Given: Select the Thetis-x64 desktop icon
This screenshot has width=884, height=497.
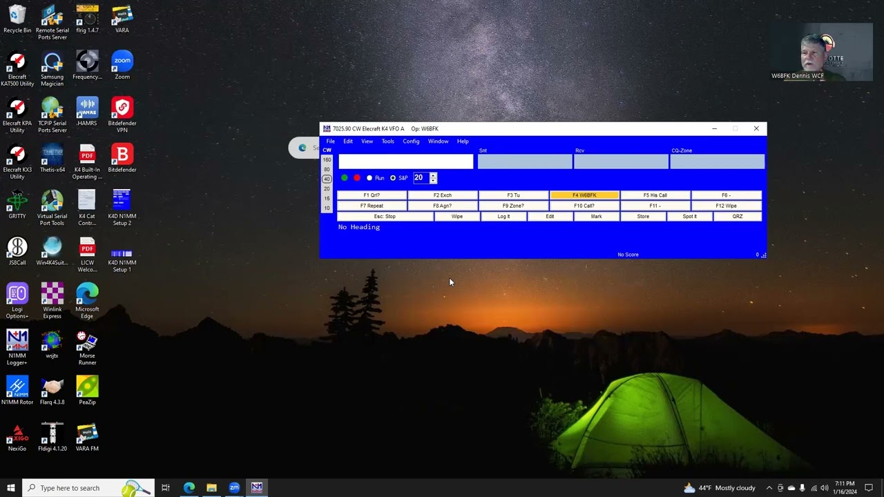Looking at the screenshot, I should (52, 158).
